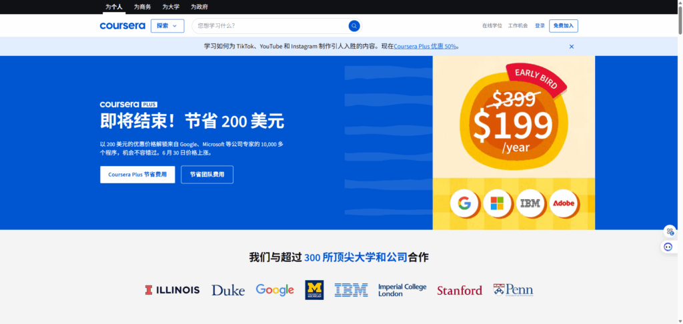Open the Penn partner logo

tap(513, 290)
